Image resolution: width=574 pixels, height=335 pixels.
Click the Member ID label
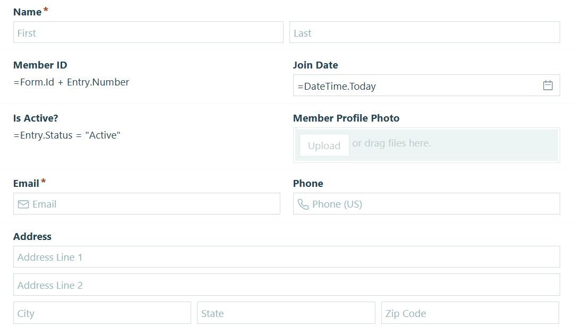(x=40, y=65)
